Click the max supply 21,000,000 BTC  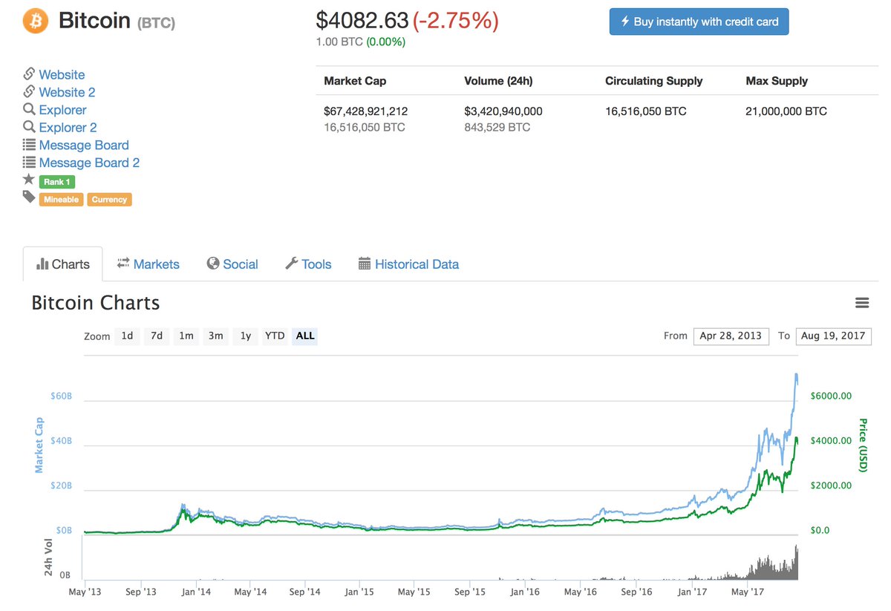786,111
